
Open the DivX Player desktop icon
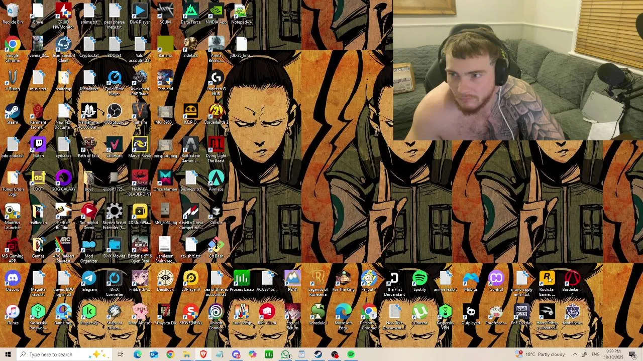click(x=140, y=14)
